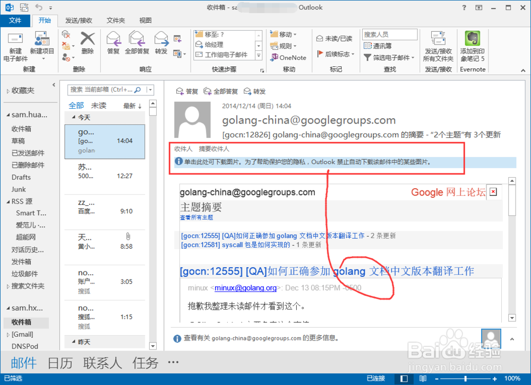
Task: Open the Calendar (日历) module
Action: pos(60,363)
